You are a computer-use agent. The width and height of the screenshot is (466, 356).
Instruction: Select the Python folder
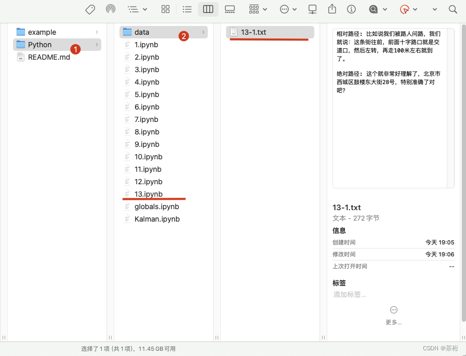(57, 45)
